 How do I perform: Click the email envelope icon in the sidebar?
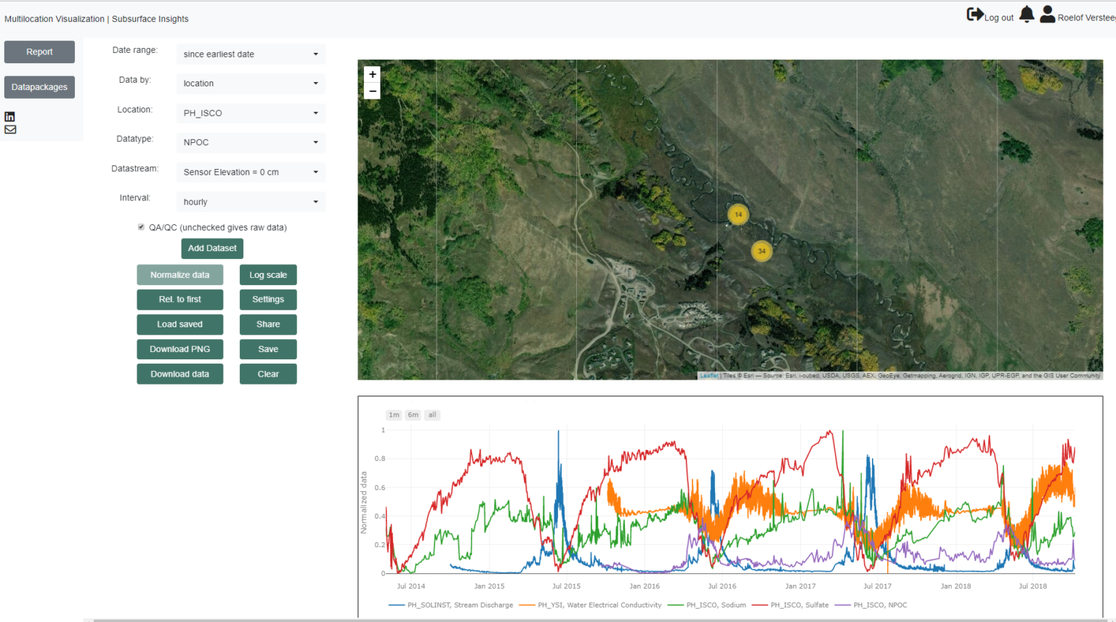[10, 129]
